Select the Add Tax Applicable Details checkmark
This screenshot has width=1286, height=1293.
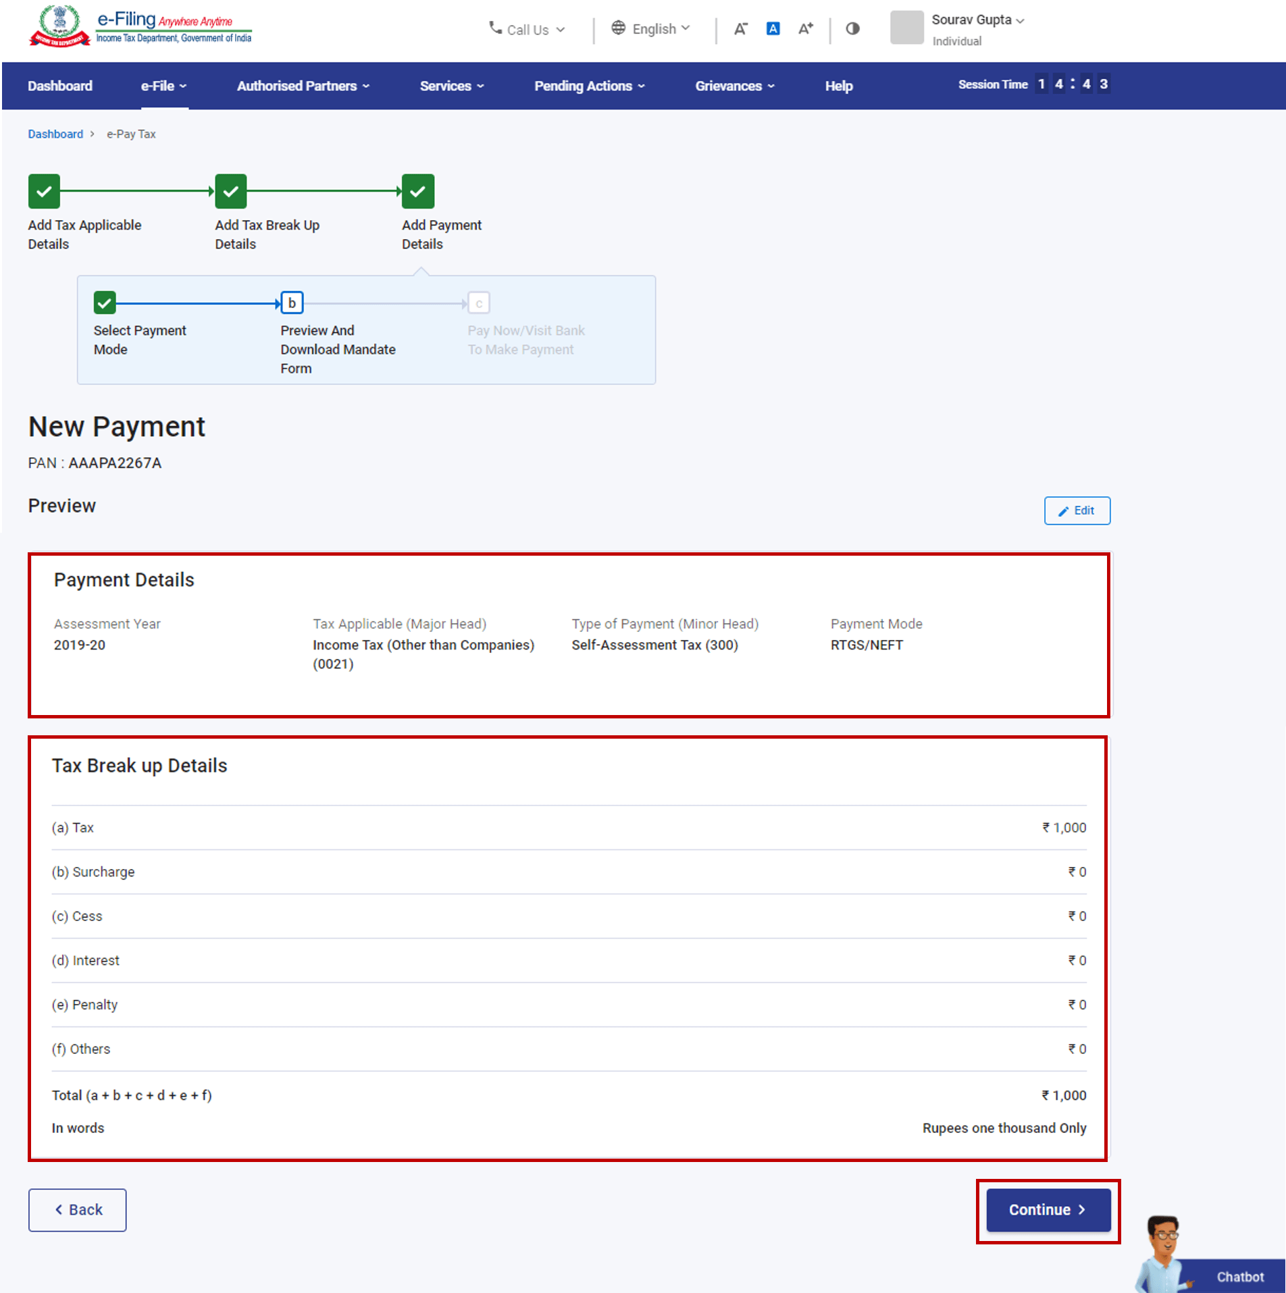point(43,191)
